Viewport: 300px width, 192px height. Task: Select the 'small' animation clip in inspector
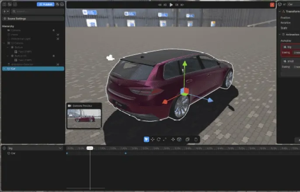tap(291, 61)
